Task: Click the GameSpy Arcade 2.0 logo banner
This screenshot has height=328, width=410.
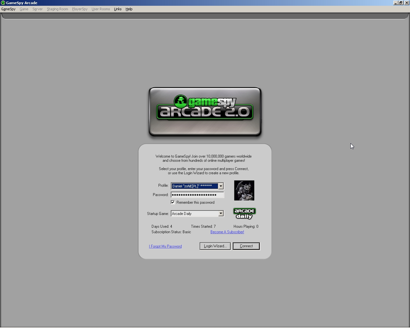Action: click(x=205, y=111)
